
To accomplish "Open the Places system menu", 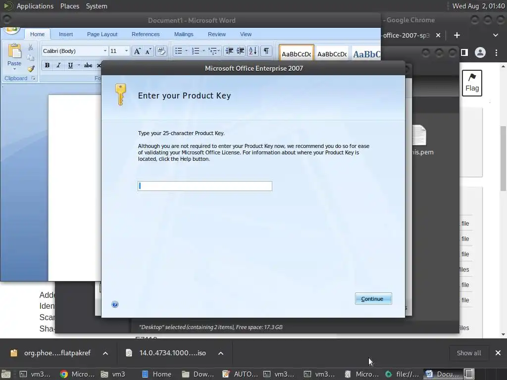I will pyautogui.click(x=69, y=6).
